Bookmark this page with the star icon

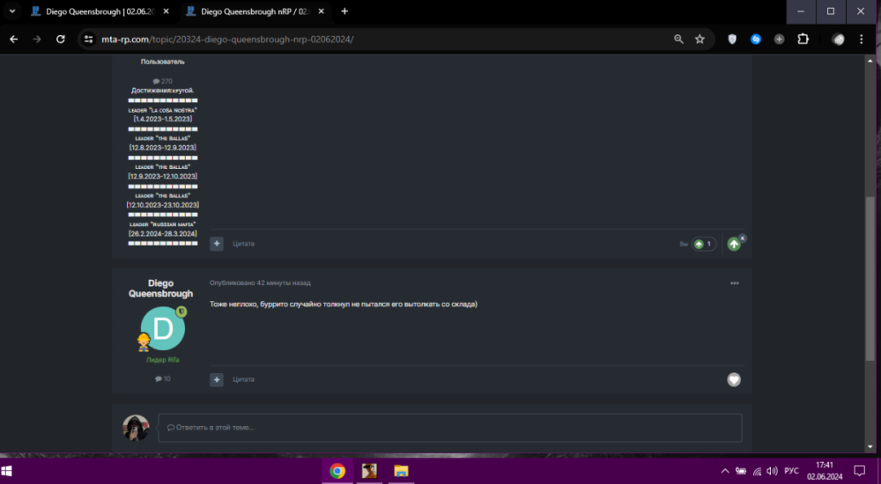point(700,39)
